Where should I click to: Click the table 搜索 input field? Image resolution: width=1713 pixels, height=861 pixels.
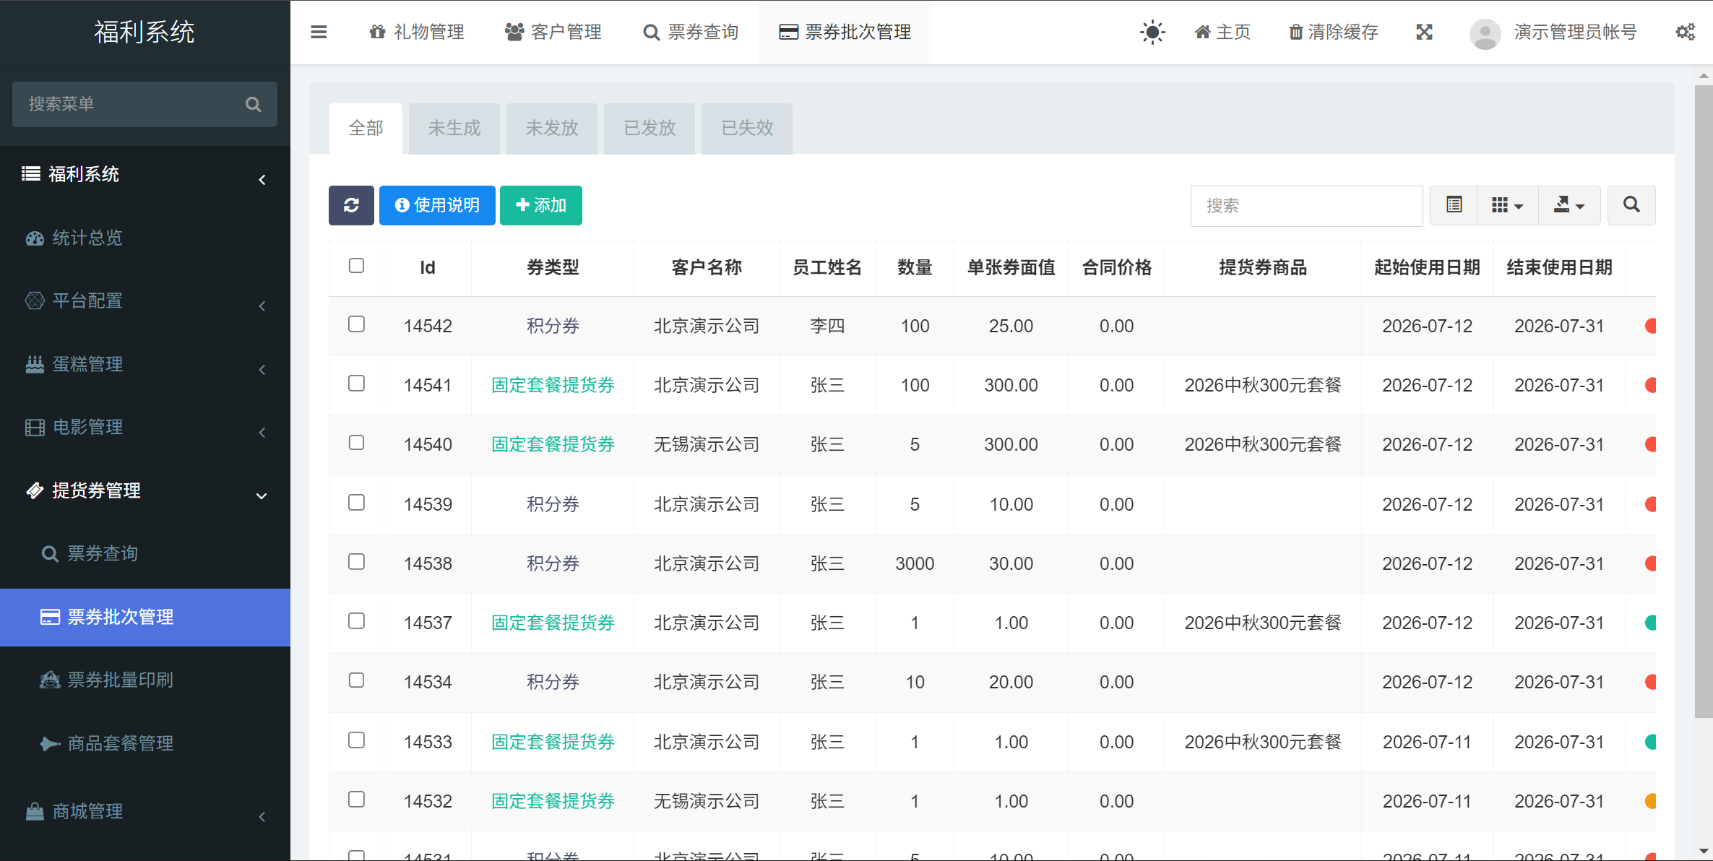(x=1306, y=206)
